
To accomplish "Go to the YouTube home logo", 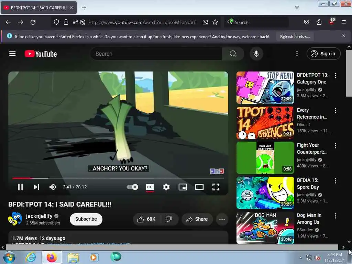I will pyautogui.click(x=41, y=54).
